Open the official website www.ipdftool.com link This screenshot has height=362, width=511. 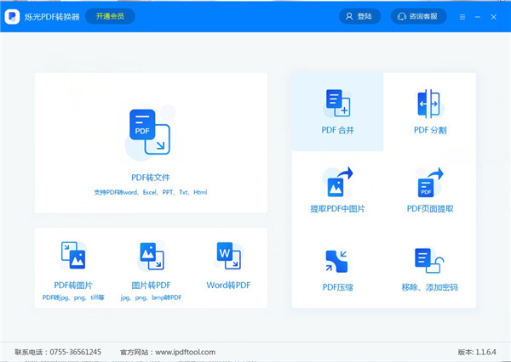tap(185, 352)
